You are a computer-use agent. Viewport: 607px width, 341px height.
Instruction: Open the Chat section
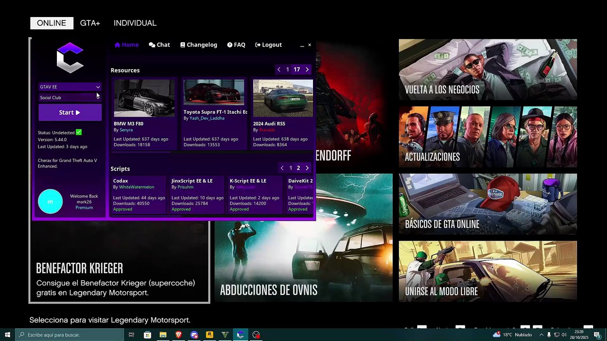pos(159,45)
